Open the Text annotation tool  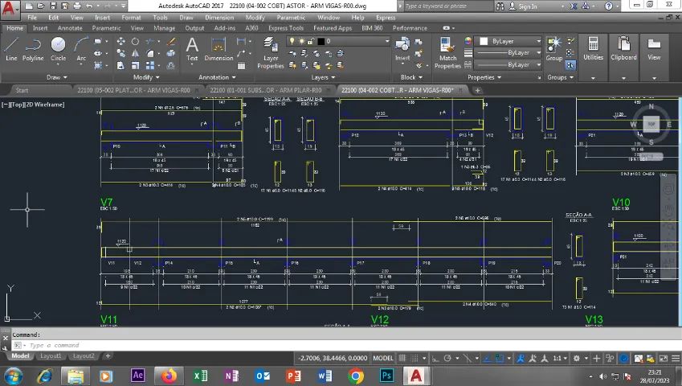tap(192, 49)
